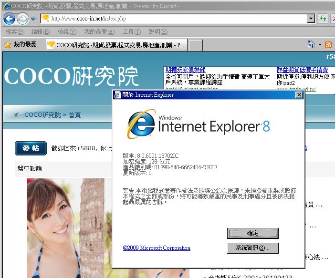Click the Refresh page icon
Screen dimensions: 335x278
point(323,19)
